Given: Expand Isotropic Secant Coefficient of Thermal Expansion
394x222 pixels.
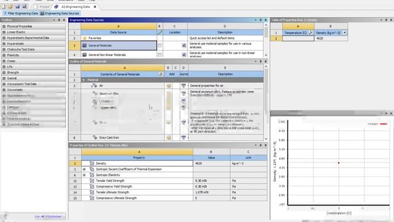Looking at the screenshot, I should click(x=84, y=170).
